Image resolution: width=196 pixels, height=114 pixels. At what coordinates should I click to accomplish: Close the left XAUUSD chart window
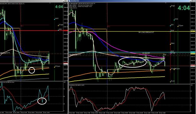tap(67, 1)
